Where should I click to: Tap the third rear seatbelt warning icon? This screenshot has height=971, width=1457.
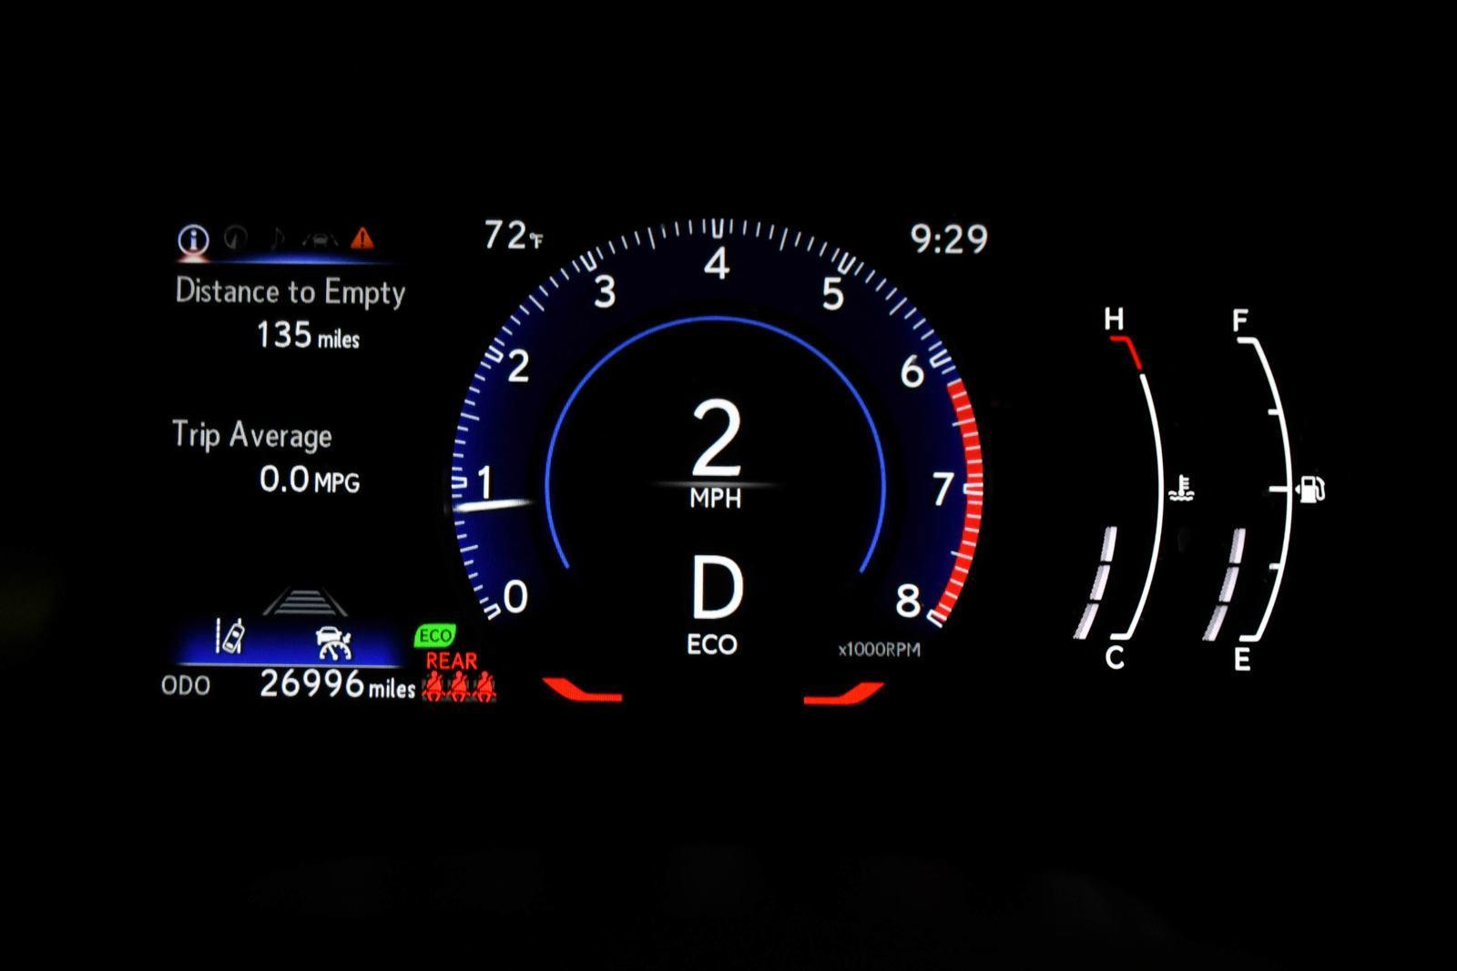pos(484,687)
